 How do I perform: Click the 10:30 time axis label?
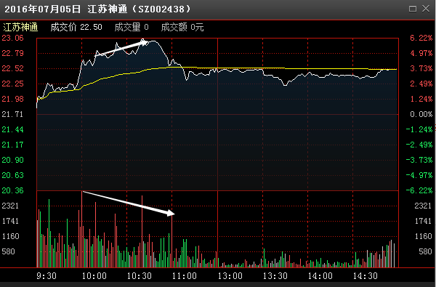click(x=140, y=276)
